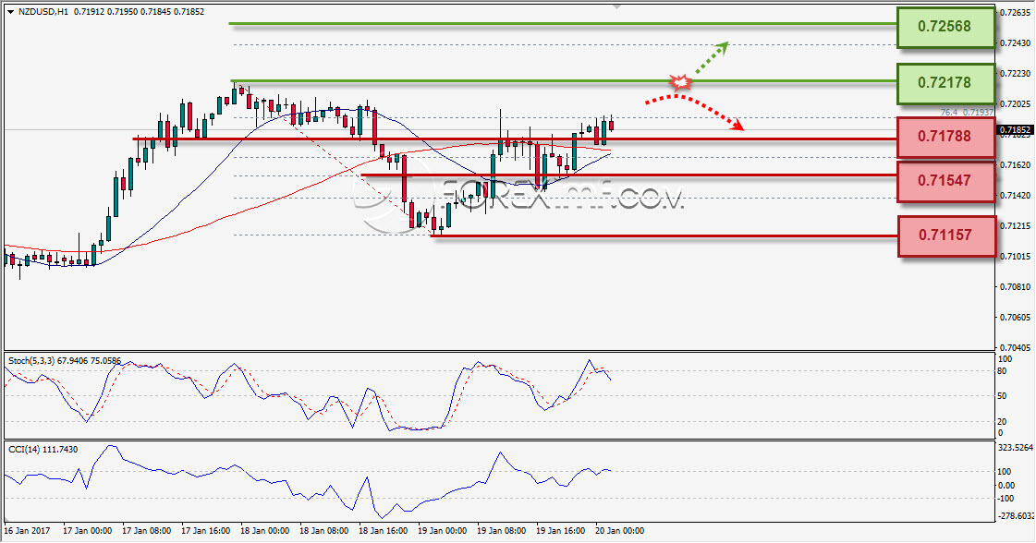Screen dimensions: 1036x543
Task: Click the 0.71547 red support label
Action: [945, 180]
